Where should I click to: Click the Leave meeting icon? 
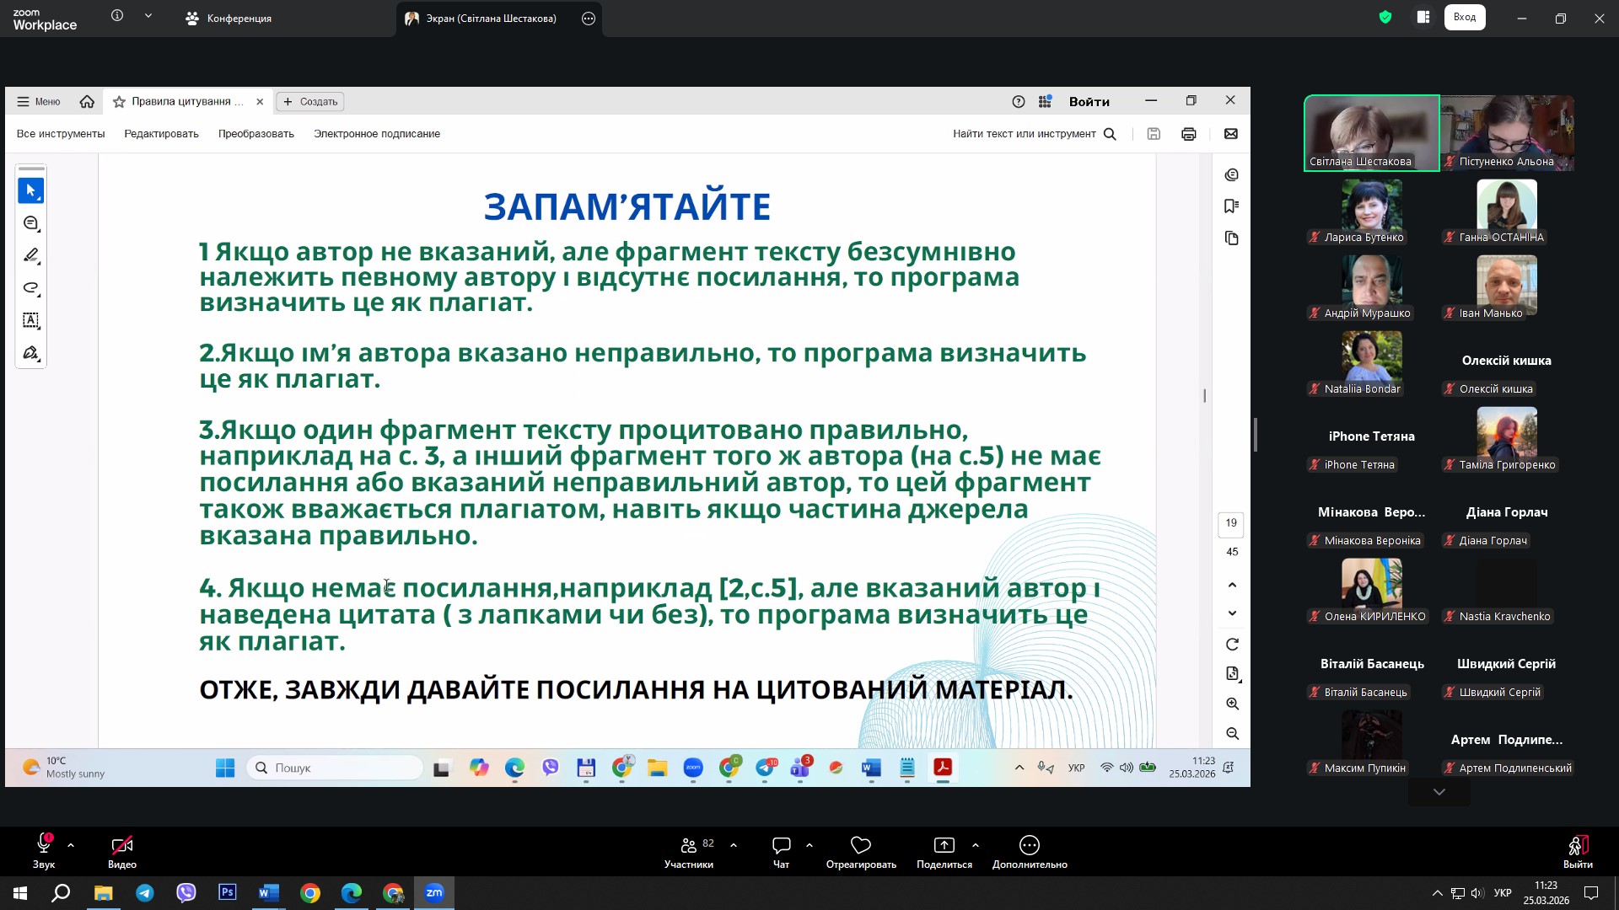pyautogui.click(x=1578, y=845)
